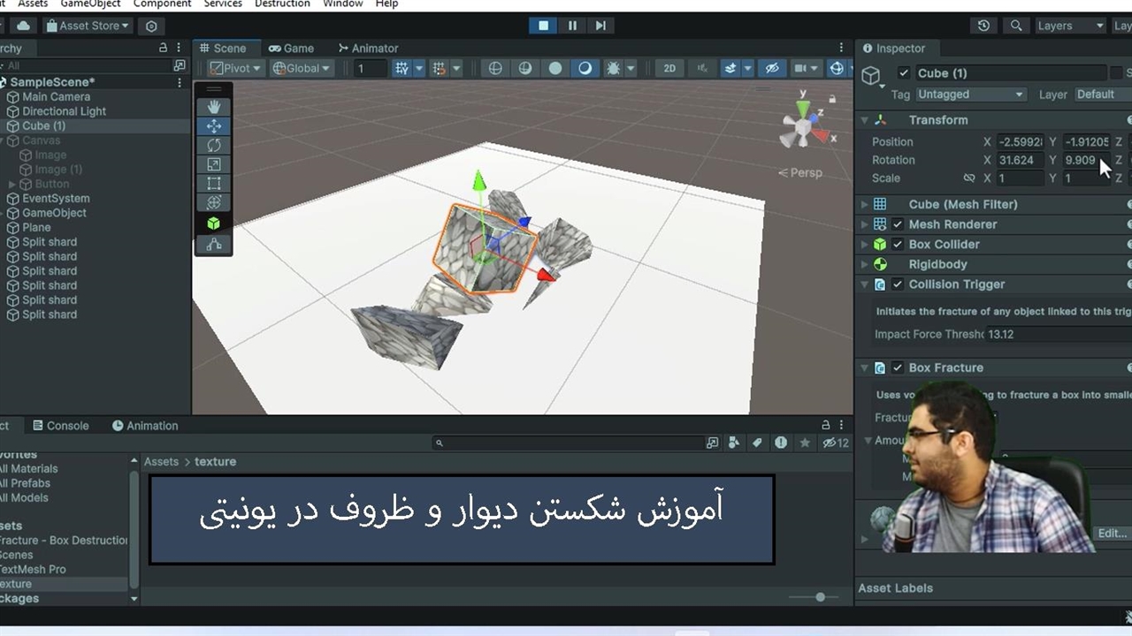Screen dimensions: 1132x636
Task: Disable the Collision Trigger checkbox
Action: (x=898, y=284)
